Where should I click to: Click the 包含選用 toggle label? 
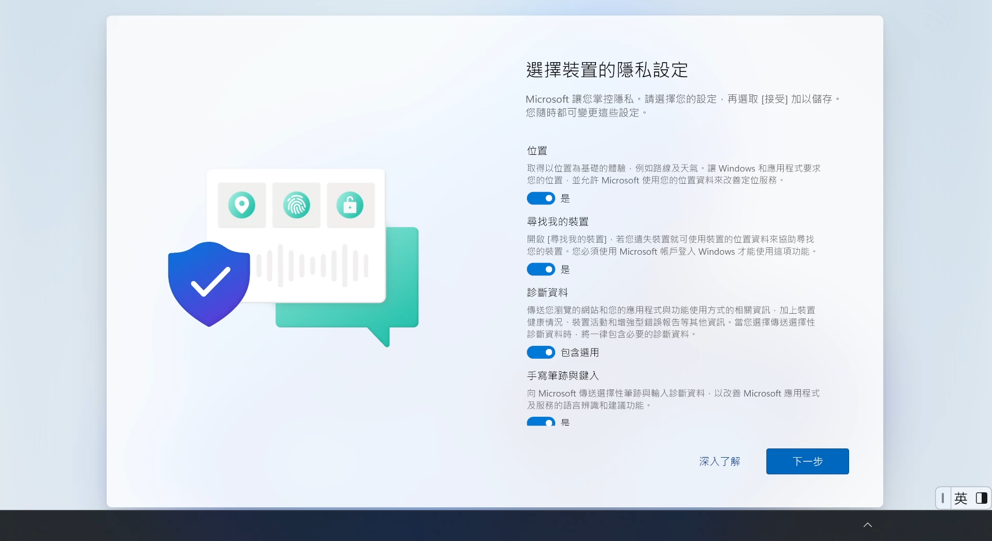(x=580, y=353)
